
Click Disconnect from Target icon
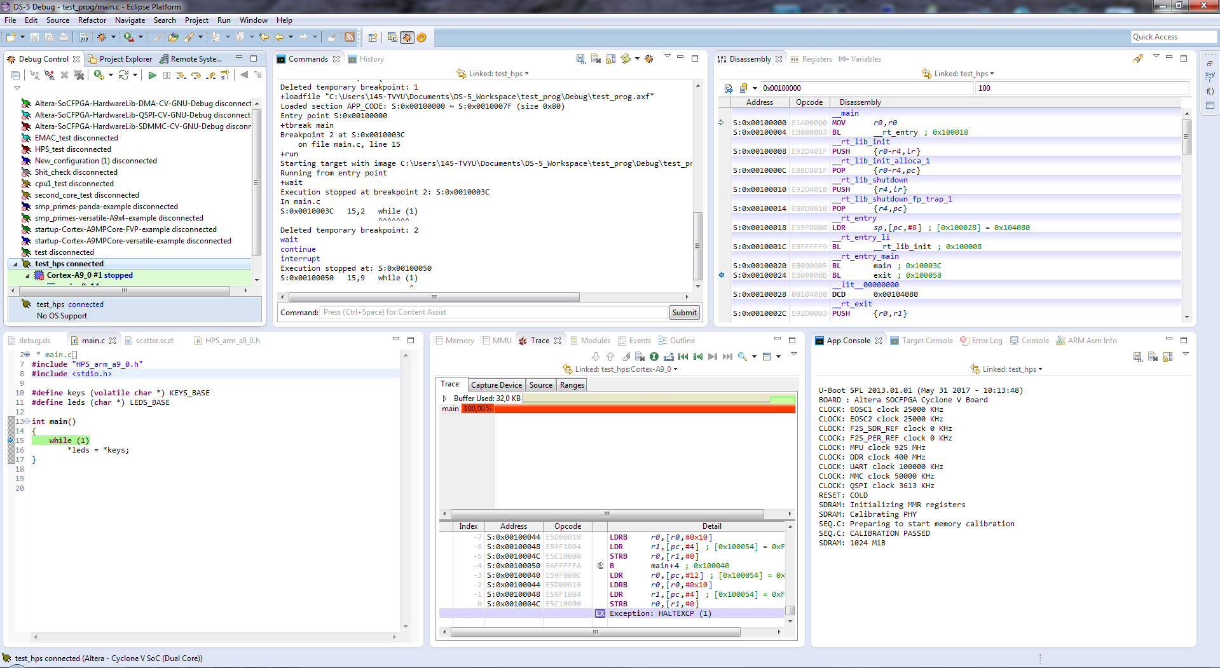50,75
